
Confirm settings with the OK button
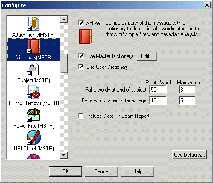pyautogui.click(x=65, y=171)
